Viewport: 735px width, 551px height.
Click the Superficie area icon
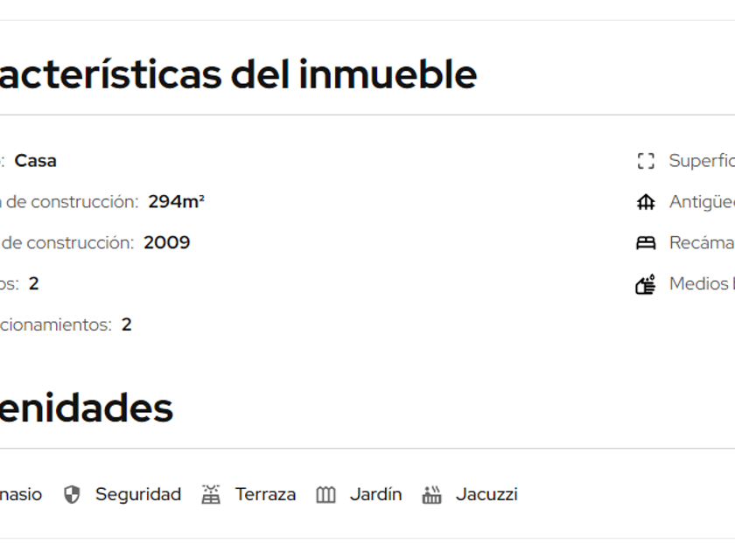click(x=646, y=161)
